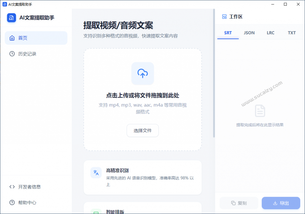Click the green icon beside 智能排版
Image resolution: width=305 pixels, height=214 pixels.
click(96, 212)
